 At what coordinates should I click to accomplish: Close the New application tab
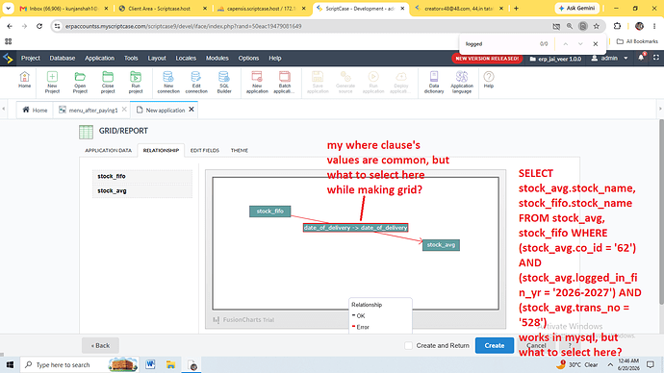tap(192, 110)
